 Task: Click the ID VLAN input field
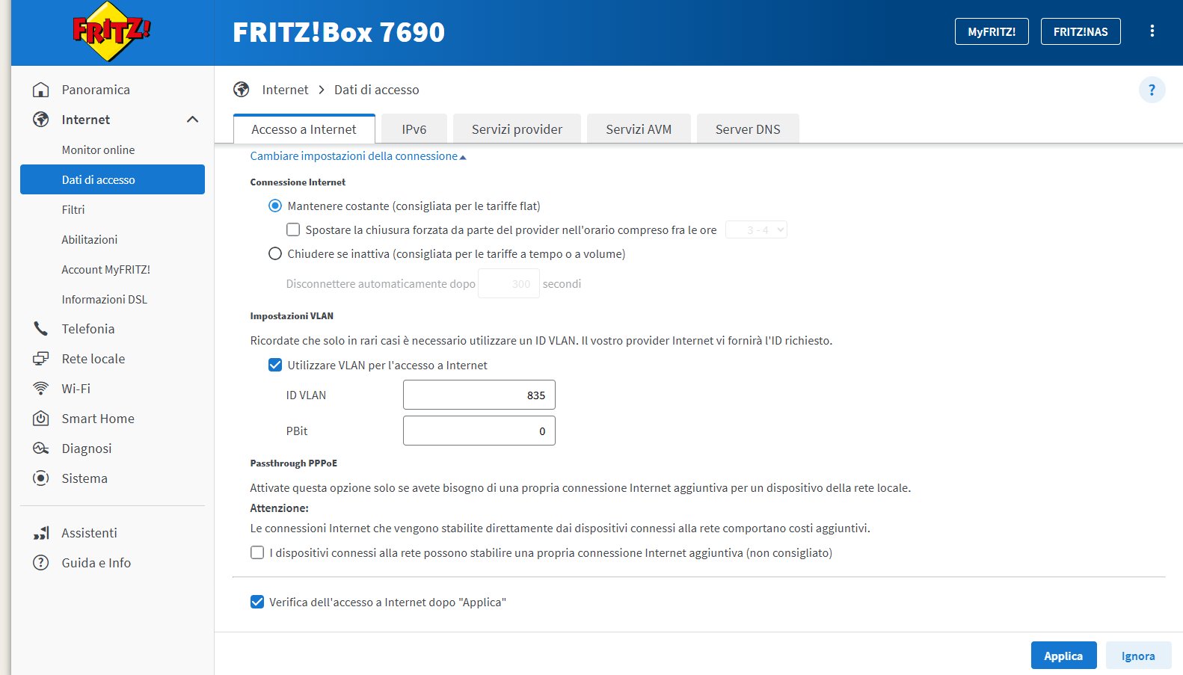click(479, 395)
